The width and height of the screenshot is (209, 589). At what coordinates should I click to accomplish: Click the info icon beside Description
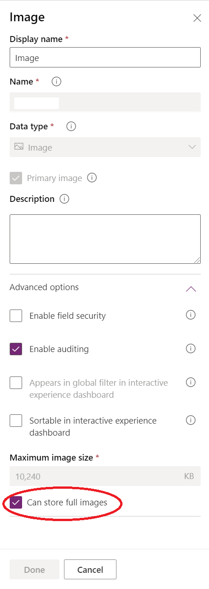(x=64, y=199)
